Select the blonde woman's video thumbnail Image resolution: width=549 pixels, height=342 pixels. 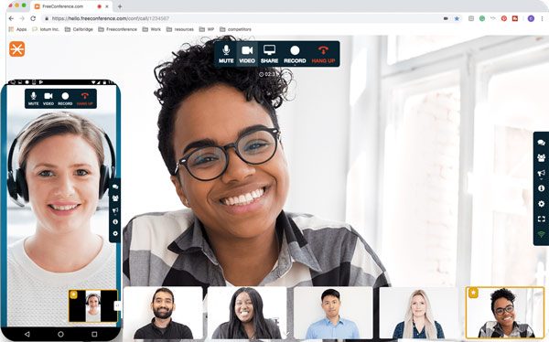pyautogui.click(x=418, y=313)
